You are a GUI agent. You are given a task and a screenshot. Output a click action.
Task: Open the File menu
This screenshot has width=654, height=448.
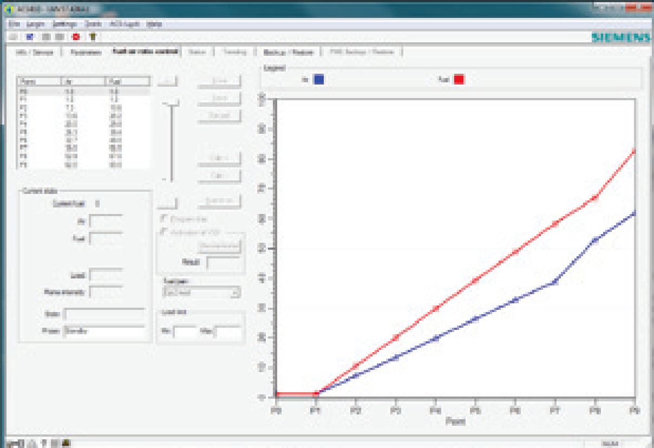[x=14, y=24]
